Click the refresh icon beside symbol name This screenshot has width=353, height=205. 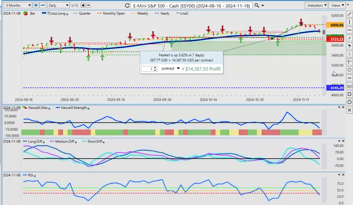[x=127, y=6]
